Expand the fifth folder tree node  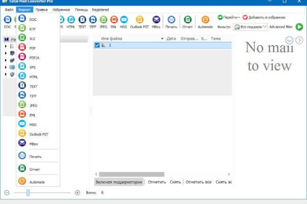pos(6,74)
